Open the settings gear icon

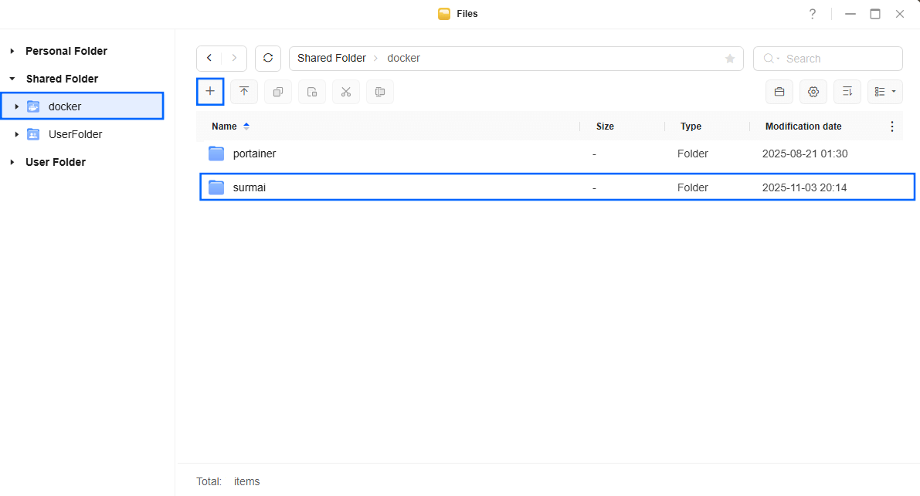click(x=813, y=92)
